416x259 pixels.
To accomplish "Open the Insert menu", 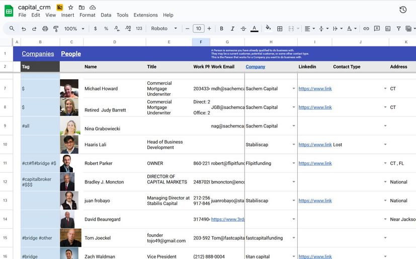I will click(x=67, y=15).
